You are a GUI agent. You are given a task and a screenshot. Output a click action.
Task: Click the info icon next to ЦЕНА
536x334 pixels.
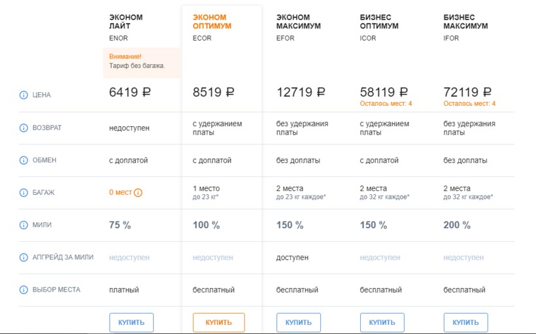24,95
